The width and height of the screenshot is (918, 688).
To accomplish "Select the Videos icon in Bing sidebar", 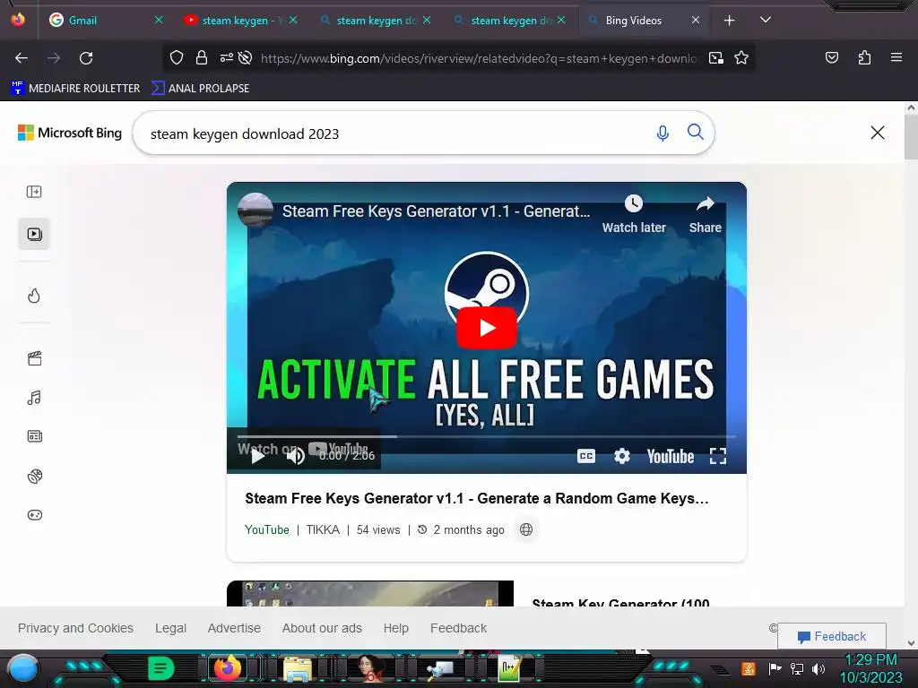I will [x=34, y=234].
